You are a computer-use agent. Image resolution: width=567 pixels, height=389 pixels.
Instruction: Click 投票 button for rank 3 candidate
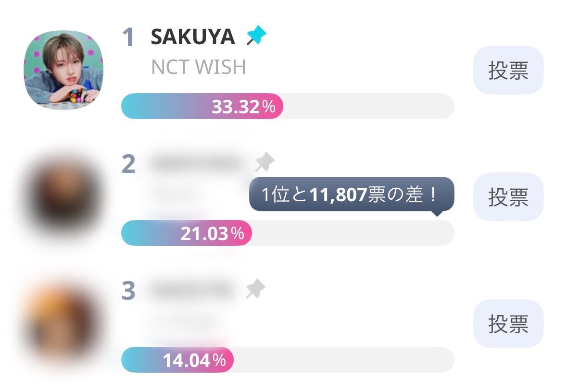[508, 324]
